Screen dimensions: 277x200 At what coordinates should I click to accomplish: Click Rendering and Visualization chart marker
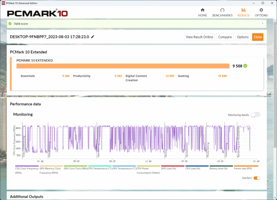[x=239, y=142]
